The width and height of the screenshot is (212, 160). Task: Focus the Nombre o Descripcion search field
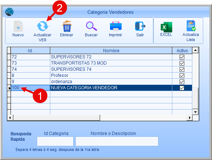click(x=117, y=141)
